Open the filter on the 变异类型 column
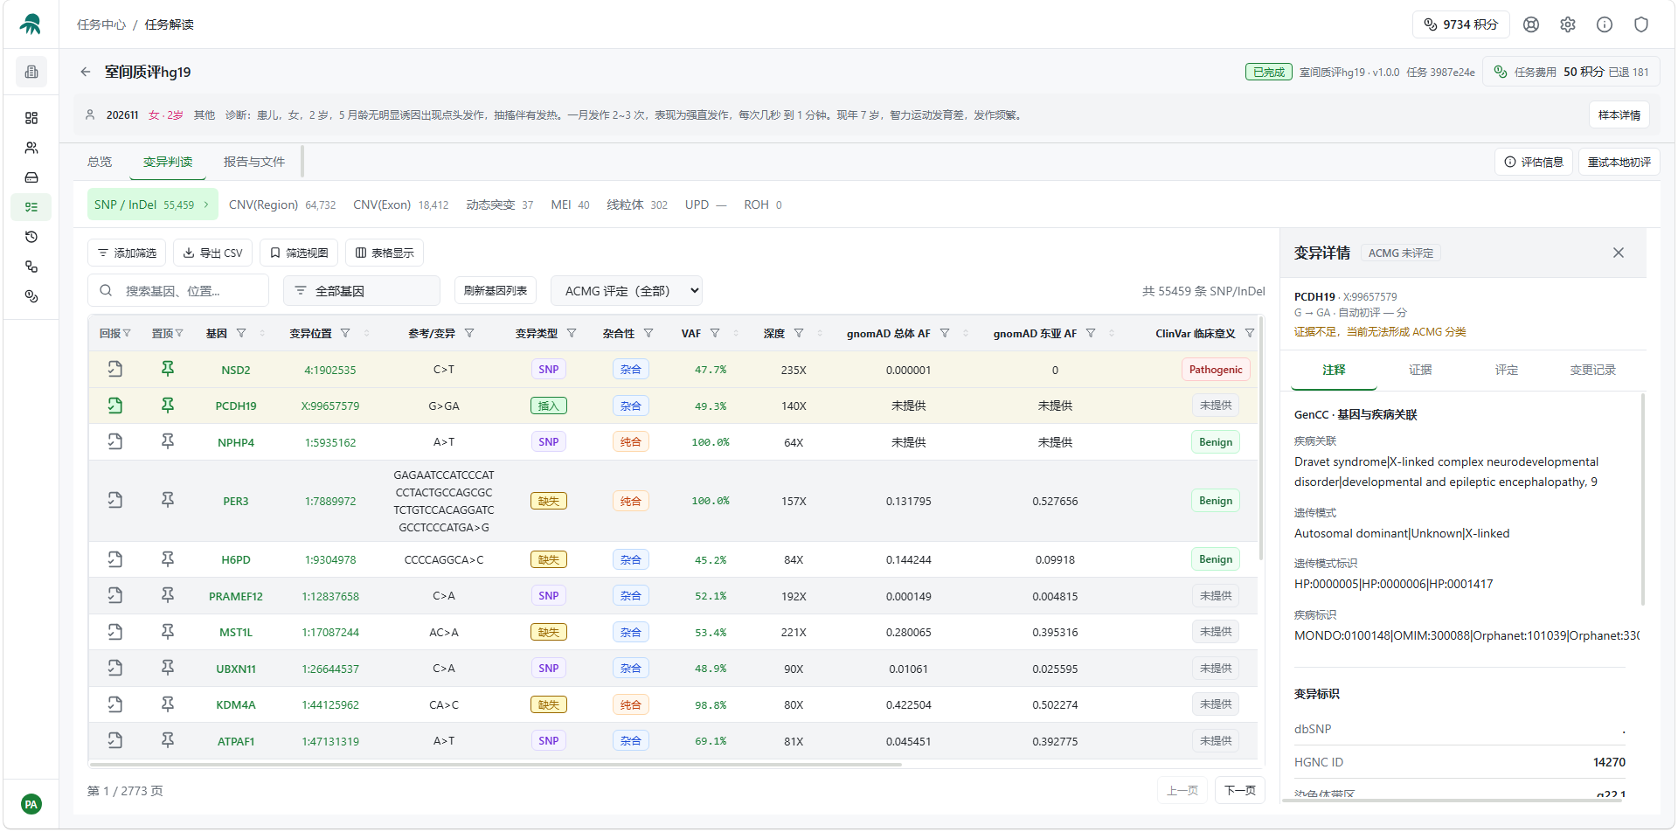Screen dimensions: 1678x832 (572, 333)
